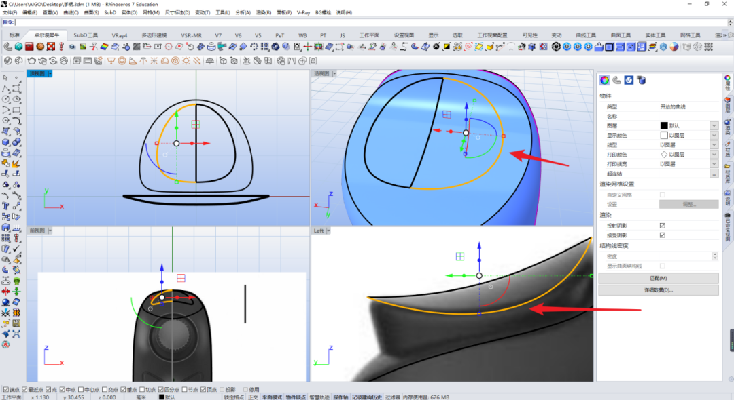Open the object properties color wheel tab
This screenshot has width=734, height=400.
[604, 80]
